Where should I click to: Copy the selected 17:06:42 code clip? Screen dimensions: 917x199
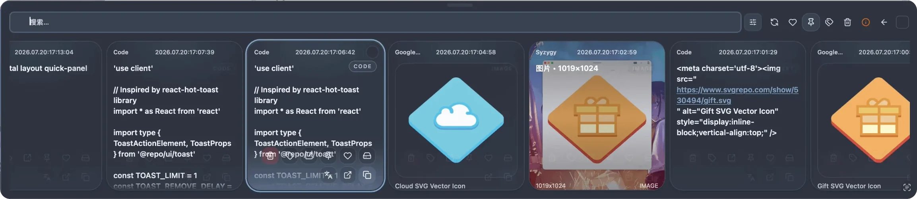[367, 175]
